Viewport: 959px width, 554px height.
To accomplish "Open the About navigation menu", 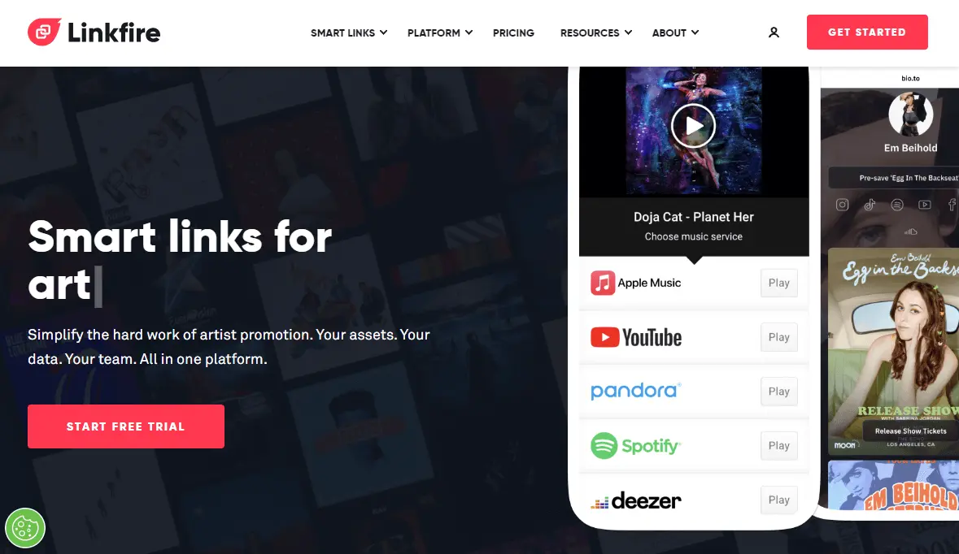I will (675, 32).
